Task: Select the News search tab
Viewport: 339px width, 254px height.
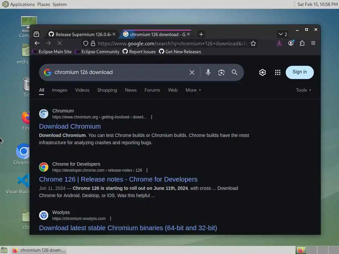Action: [x=130, y=90]
